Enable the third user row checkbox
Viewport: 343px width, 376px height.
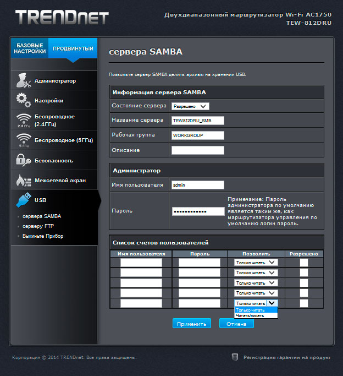tap(304, 283)
